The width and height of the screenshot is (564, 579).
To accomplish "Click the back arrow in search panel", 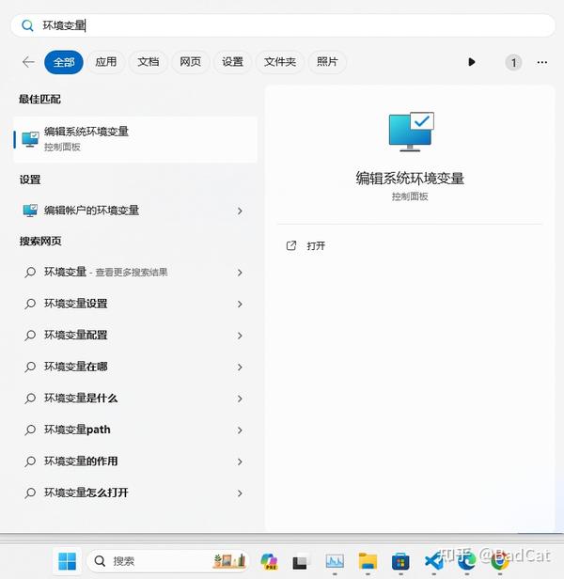I will pyautogui.click(x=28, y=62).
